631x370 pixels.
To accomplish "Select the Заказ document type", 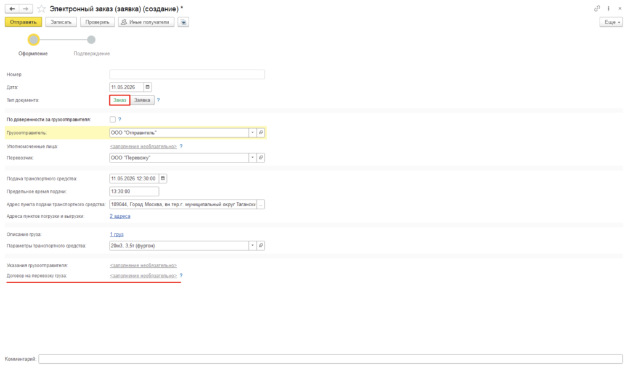I will (x=120, y=100).
